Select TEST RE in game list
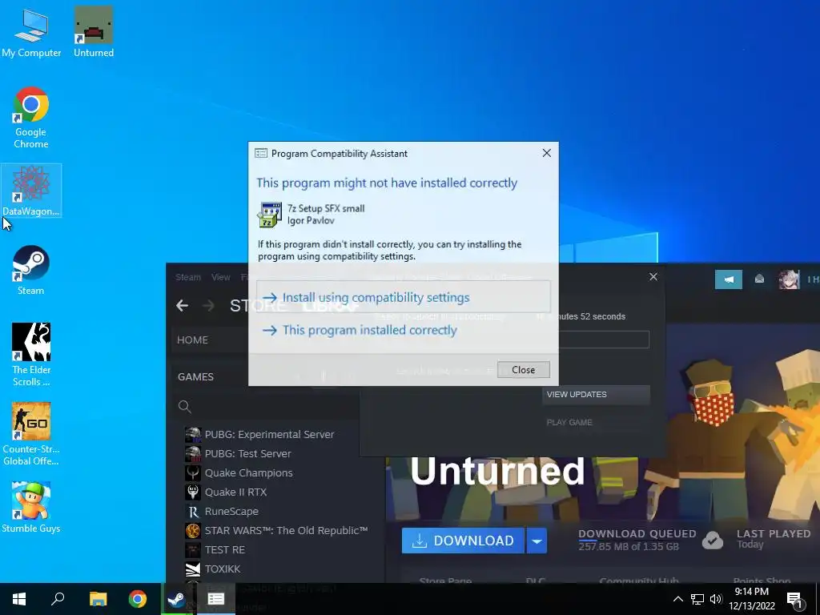The width and height of the screenshot is (820, 615). (224, 549)
